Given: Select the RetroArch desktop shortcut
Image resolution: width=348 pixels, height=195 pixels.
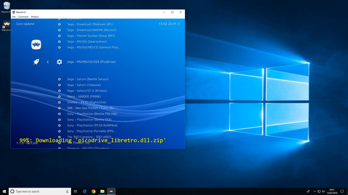Looking at the screenshot, I should [x=6, y=26].
